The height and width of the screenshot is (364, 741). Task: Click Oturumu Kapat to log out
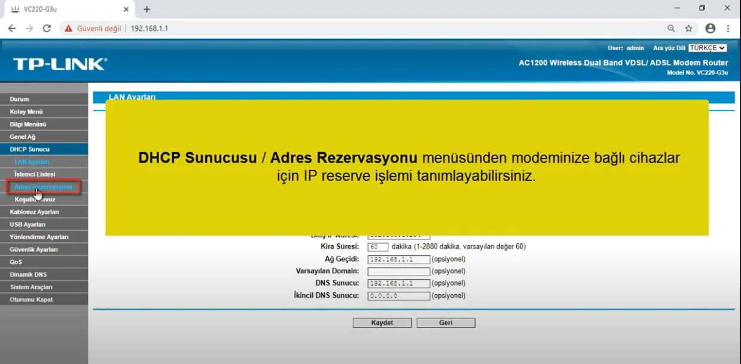(x=31, y=300)
